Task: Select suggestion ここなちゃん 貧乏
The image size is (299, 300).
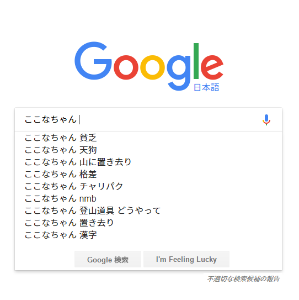Action: click(148, 138)
